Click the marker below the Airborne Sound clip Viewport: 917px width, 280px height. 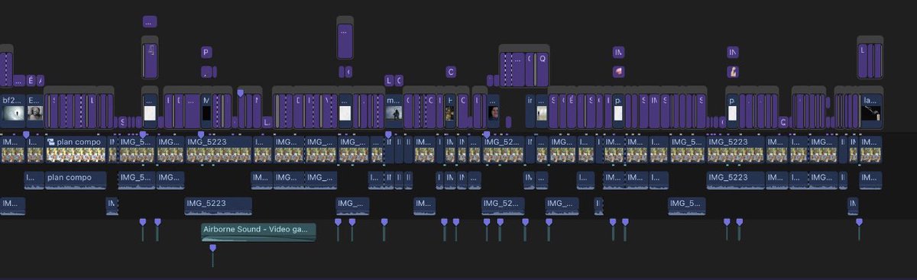click(212, 248)
